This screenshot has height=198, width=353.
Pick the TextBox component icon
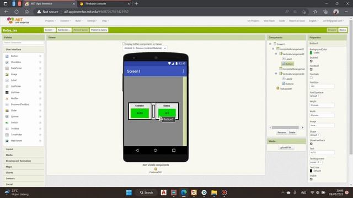(7, 129)
